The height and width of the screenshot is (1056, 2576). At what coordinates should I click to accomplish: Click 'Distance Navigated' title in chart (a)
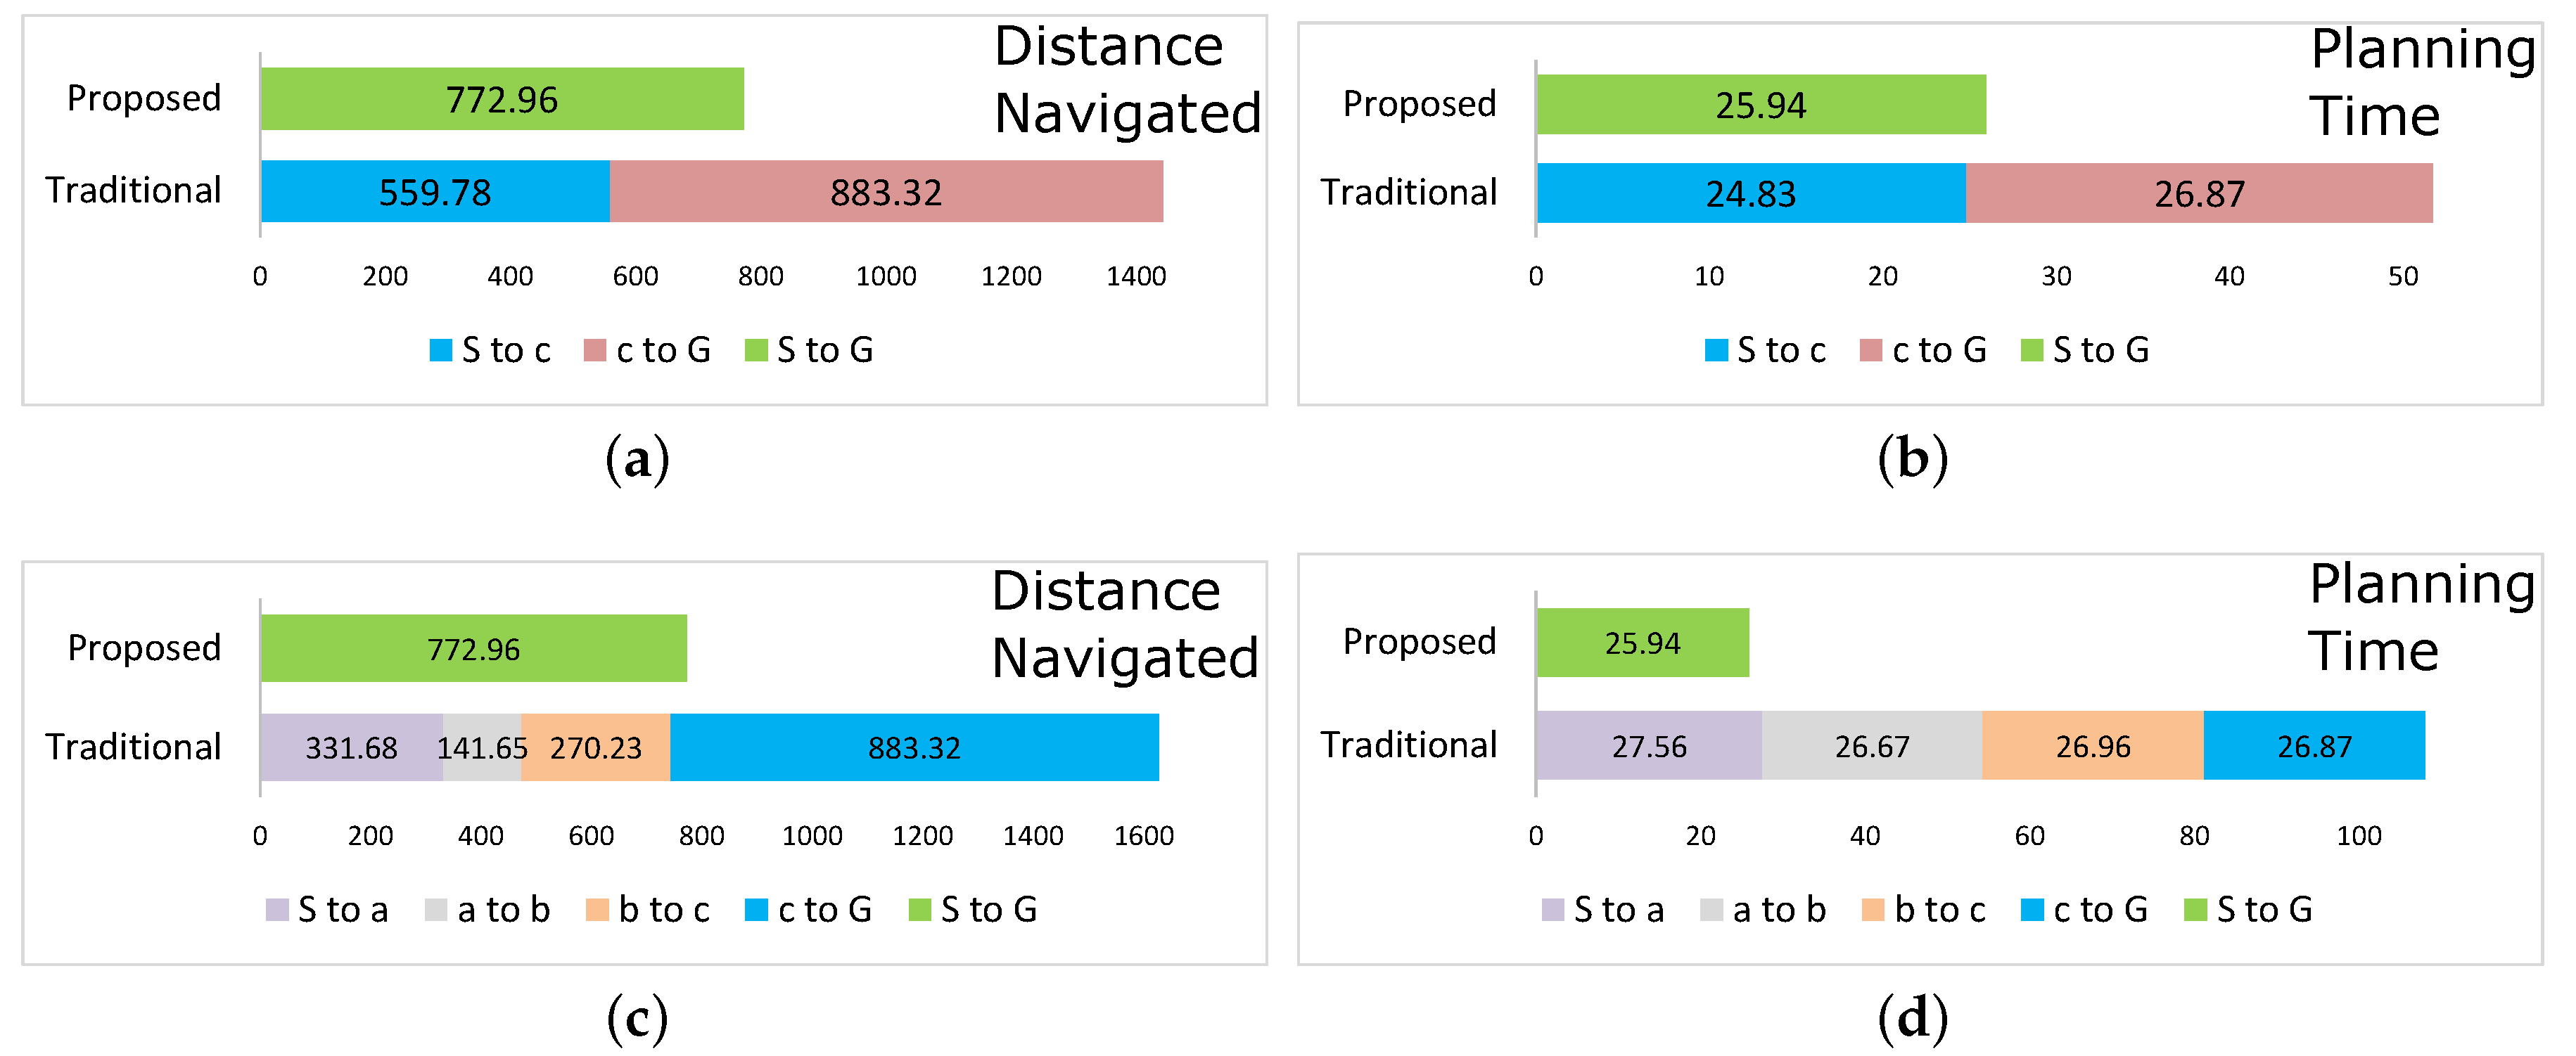coord(1126,80)
